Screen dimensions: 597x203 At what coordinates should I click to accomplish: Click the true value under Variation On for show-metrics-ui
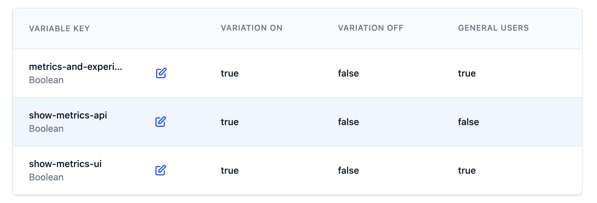[229, 170]
